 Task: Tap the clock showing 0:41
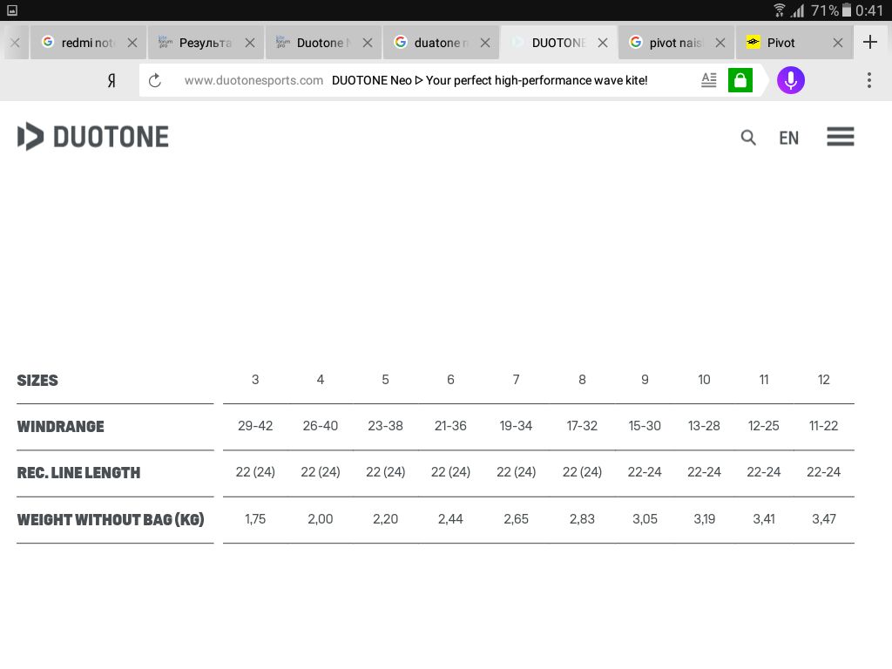pos(868,10)
